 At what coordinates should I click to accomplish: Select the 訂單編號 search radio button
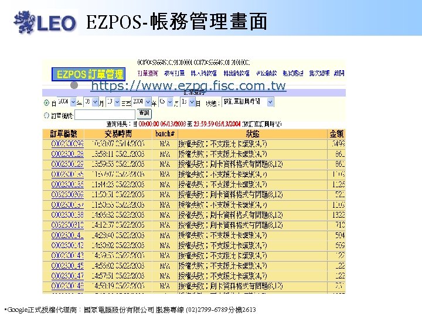(x=46, y=115)
